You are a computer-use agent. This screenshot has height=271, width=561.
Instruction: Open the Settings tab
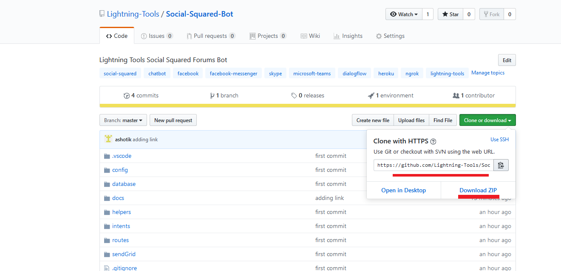[x=390, y=36]
